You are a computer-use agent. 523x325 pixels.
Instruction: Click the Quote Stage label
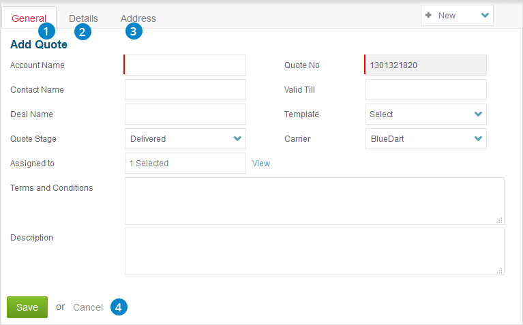point(33,139)
